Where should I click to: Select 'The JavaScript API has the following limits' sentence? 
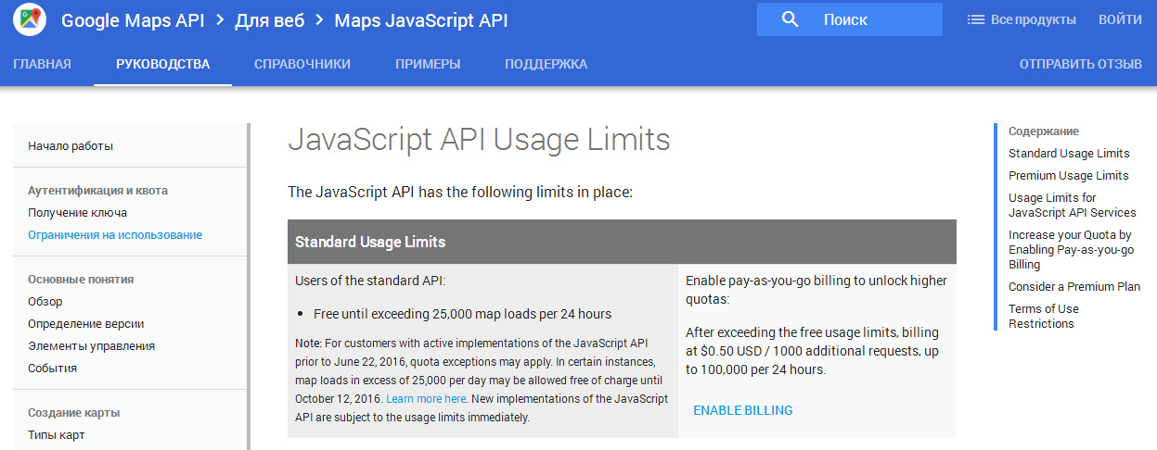pyautogui.click(x=460, y=193)
